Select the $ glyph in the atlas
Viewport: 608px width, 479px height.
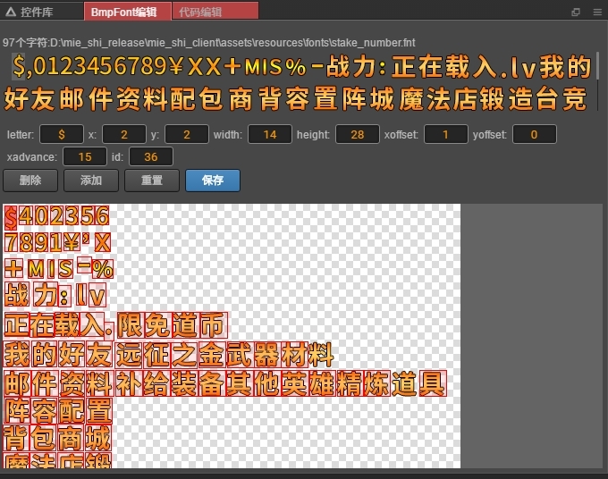[11, 217]
